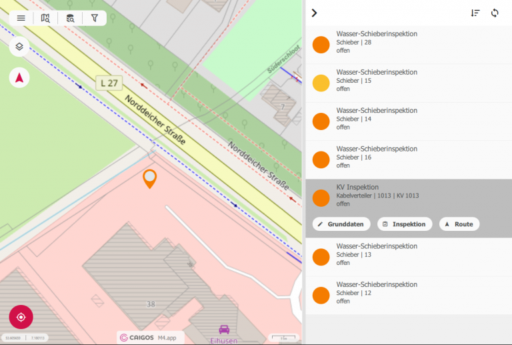Open the hamburger main menu
Image resolution: width=512 pixels, height=345 pixels.
coord(21,18)
